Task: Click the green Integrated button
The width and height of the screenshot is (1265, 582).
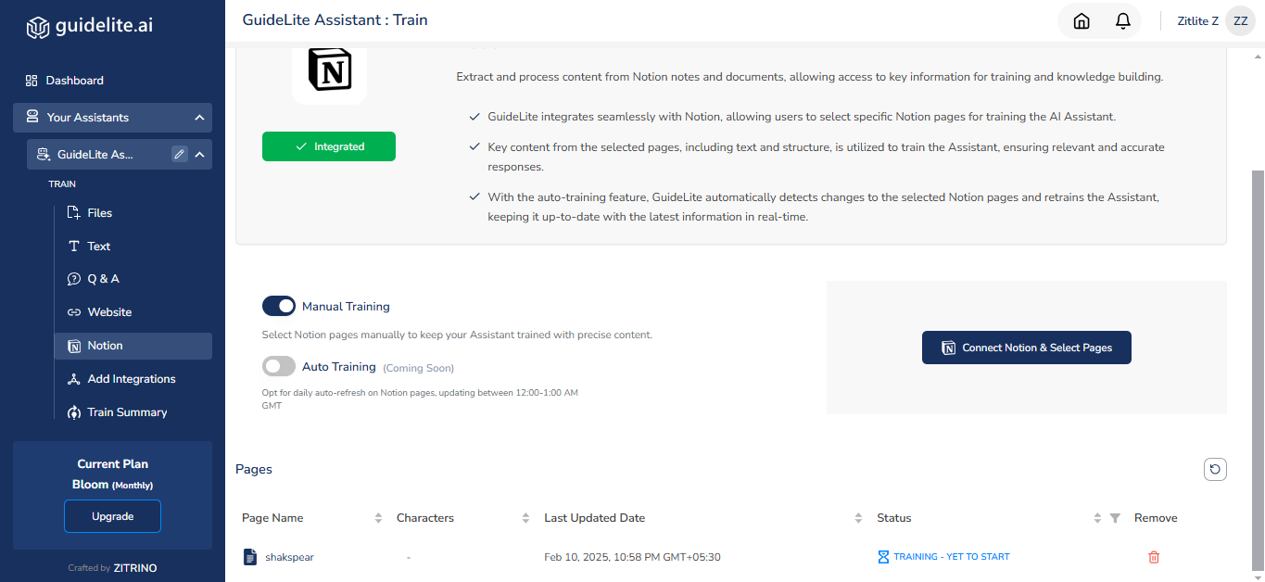Action: click(329, 146)
